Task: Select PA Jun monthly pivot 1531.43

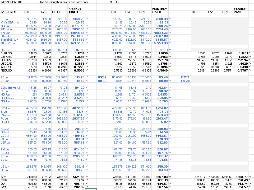Action: 162,115
